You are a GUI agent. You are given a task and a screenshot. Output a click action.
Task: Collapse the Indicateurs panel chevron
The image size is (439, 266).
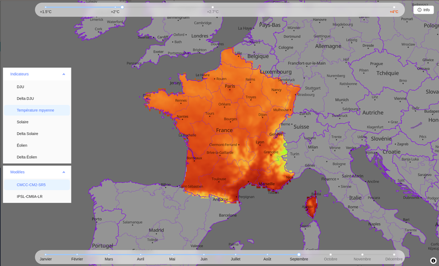[x=64, y=74]
